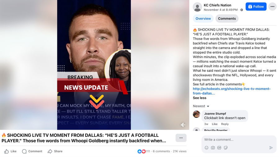279x157 pixels.
Task: Pick a sticker for the comment
Action: [226, 148]
